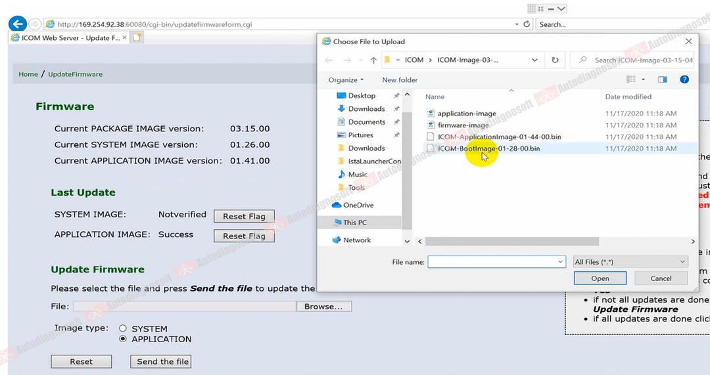This screenshot has height=375, width=710.
Task: Select Desktop in the navigation pane
Action: point(362,95)
